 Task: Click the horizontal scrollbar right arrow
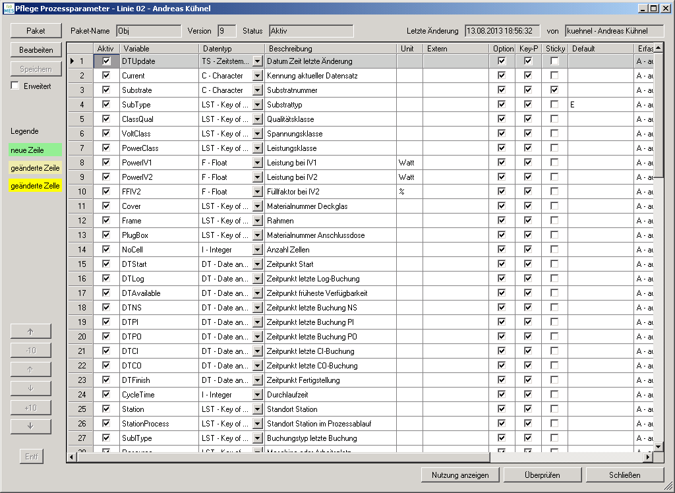(x=648, y=457)
